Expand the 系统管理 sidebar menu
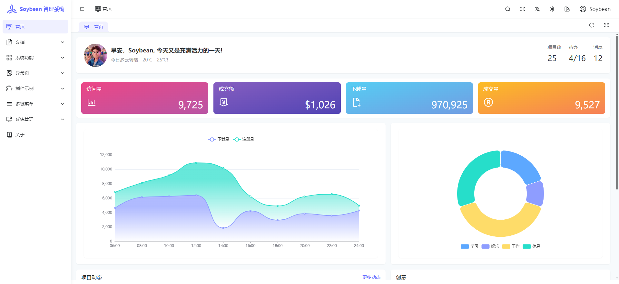This screenshot has width=619, height=284. click(x=35, y=119)
